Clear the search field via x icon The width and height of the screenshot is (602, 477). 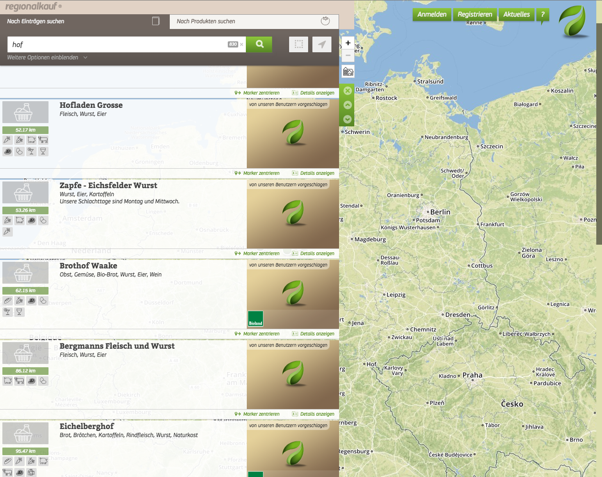(x=242, y=44)
